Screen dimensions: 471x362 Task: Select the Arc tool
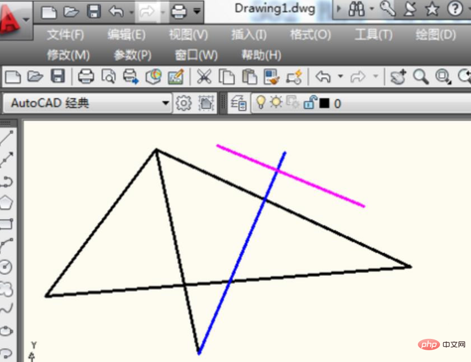(6, 245)
